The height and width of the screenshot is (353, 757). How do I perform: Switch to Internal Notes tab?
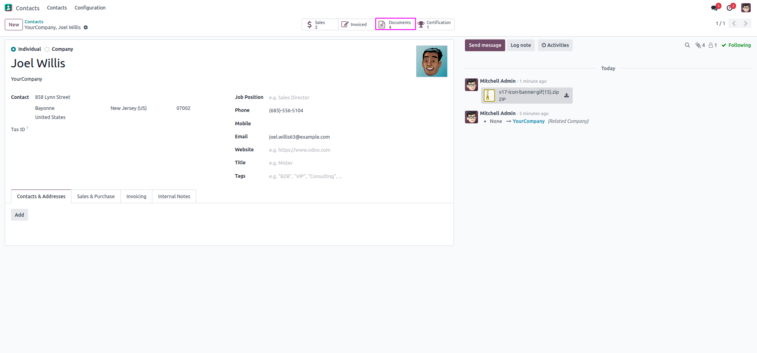pyautogui.click(x=174, y=197)
